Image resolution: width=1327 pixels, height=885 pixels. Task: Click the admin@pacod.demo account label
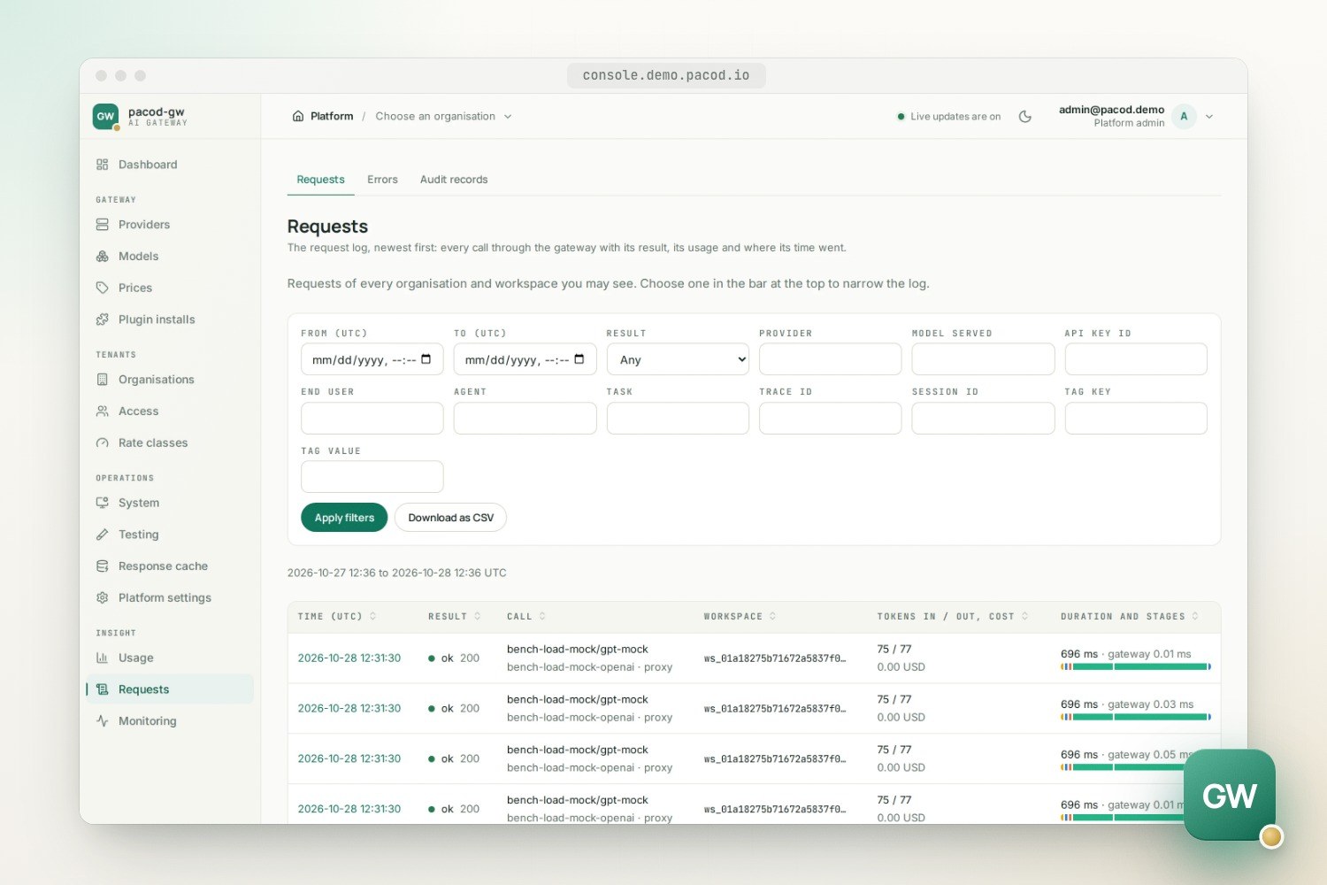(1111, 110)
